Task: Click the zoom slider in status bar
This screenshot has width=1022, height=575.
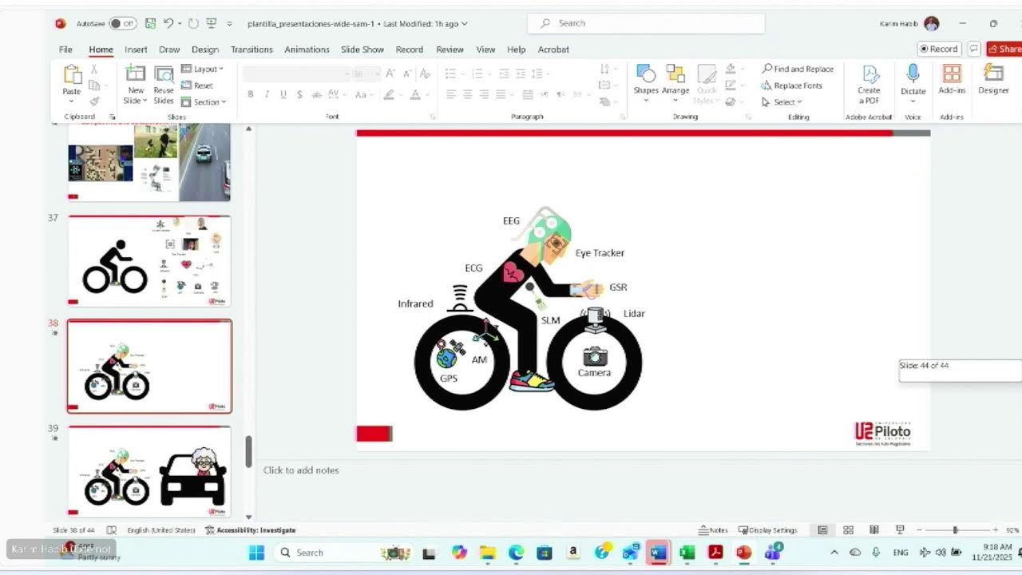Action: [x=955, y=530]
